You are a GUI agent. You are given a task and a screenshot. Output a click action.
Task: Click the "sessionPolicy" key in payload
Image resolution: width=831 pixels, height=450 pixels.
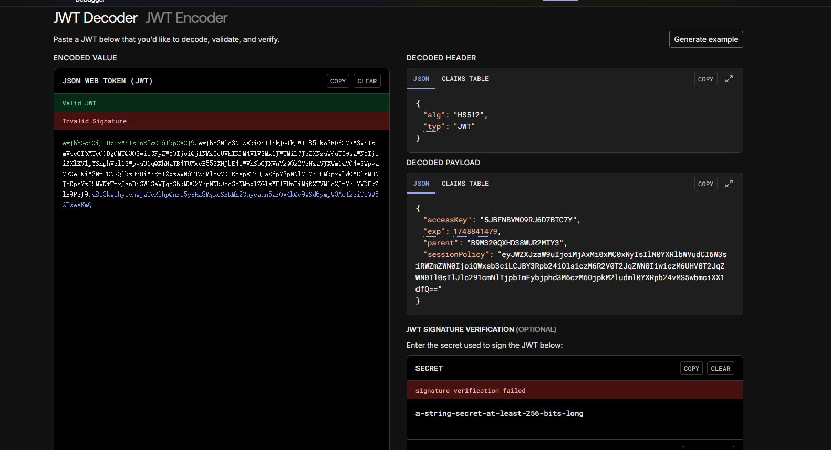[x=456, y=255]
